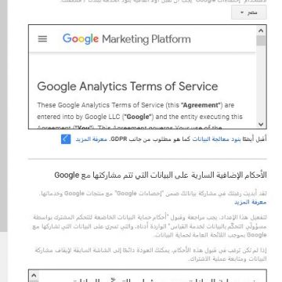Click the scroll-up arrow of the bottom terms frame
The height and width of the screenshot is (282, 282).
click(x=34, y=275)
